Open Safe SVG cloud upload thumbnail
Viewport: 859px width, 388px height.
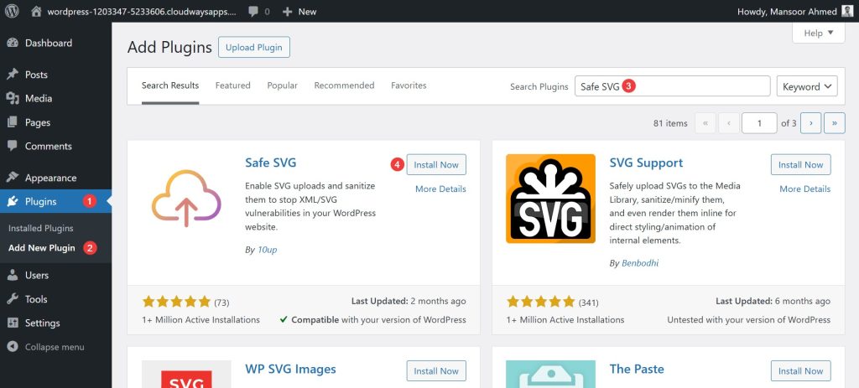pos(186,199)
